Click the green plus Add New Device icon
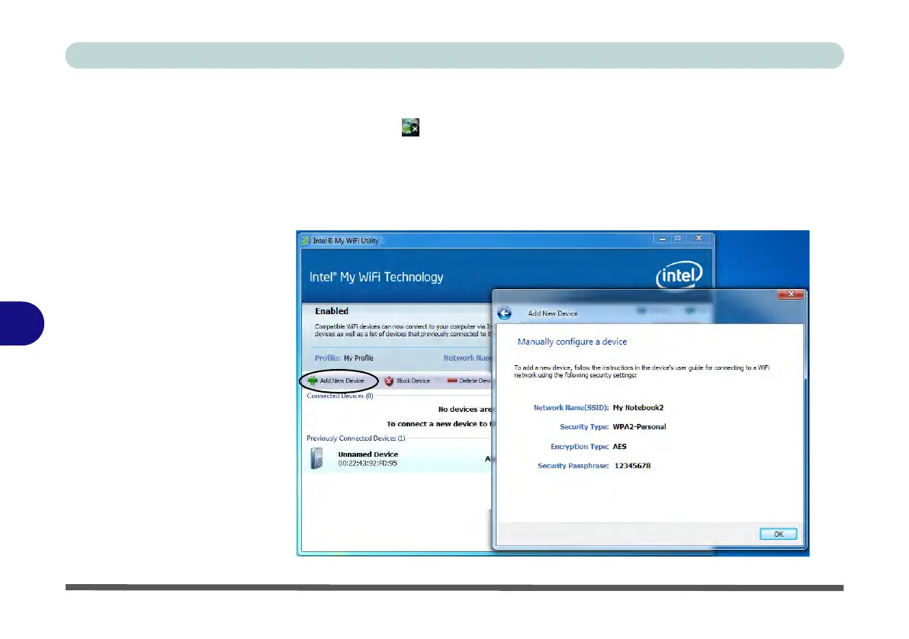 [x=313, y=381]
